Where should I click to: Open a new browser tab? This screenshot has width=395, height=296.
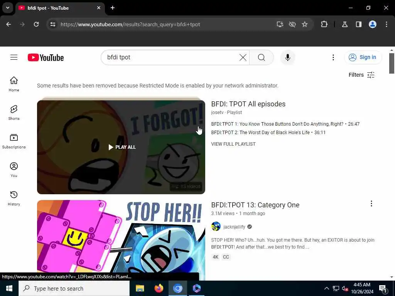tap(113, 8)
